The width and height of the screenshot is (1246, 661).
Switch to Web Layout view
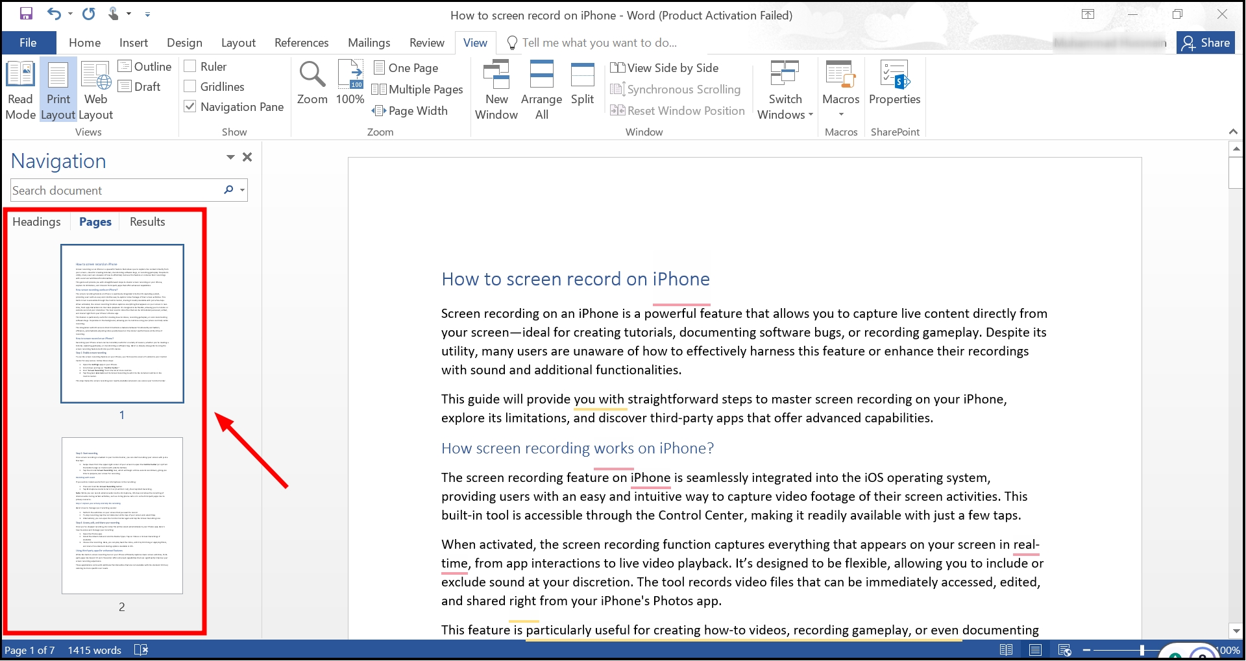[95, 90]
